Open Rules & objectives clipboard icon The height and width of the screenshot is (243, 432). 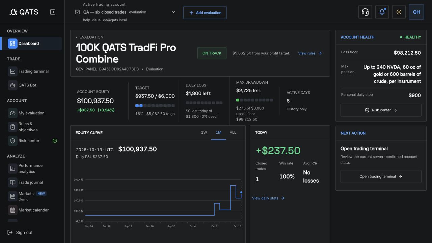12,127
